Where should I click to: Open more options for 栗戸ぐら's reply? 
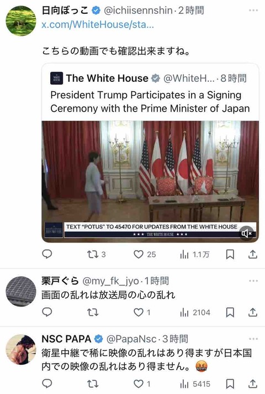click(x=253, y=281)
